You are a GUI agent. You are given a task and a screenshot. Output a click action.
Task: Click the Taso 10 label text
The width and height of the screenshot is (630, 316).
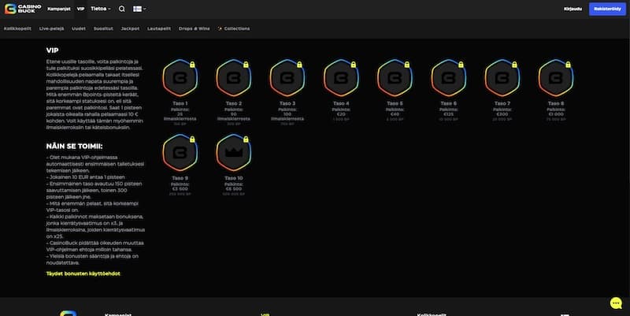(233, 178)
